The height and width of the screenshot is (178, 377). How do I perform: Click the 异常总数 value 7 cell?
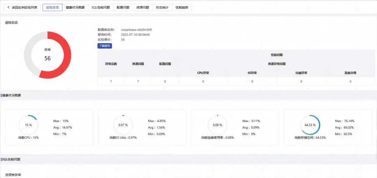click(111, 82)
